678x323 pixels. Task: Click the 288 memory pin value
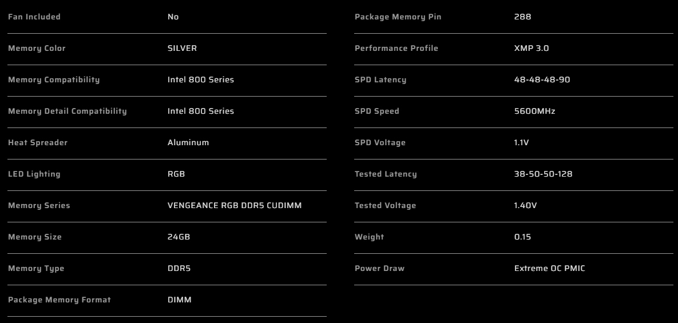click(522, 17)
